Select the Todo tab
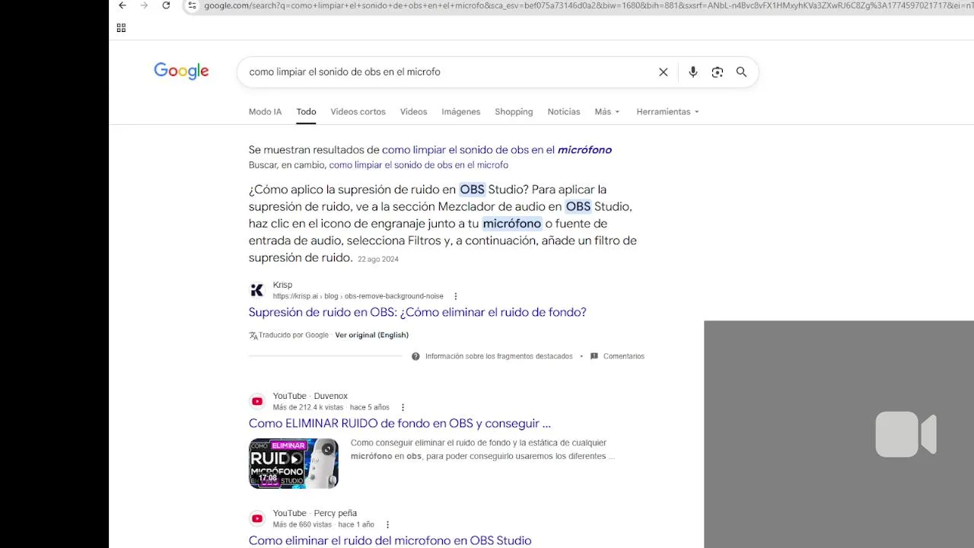This screenshot has width=974, height=548. [306, 112]
